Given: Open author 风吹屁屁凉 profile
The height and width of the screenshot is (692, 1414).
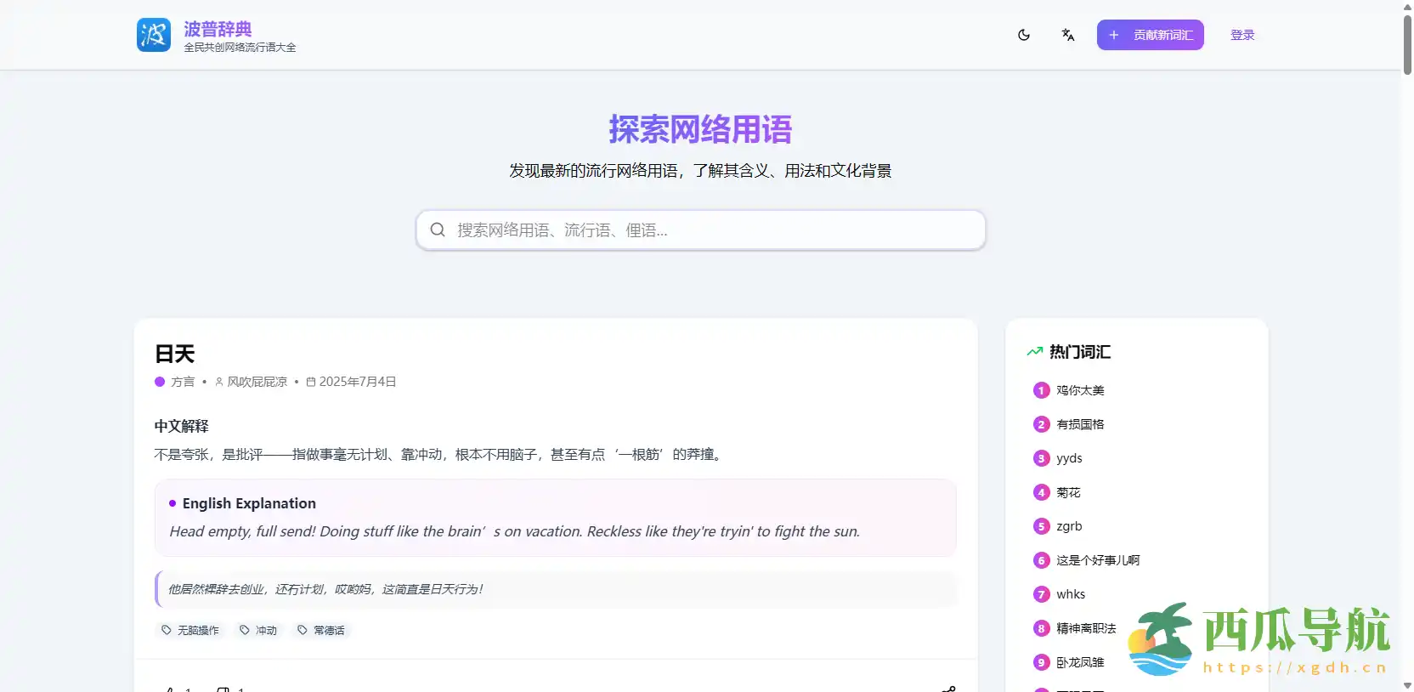Looking at the screenshot, I should coord(257,382).
